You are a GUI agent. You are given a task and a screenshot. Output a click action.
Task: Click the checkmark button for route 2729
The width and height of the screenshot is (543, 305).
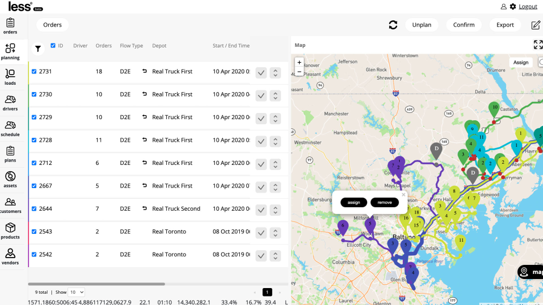coord(261,119)
